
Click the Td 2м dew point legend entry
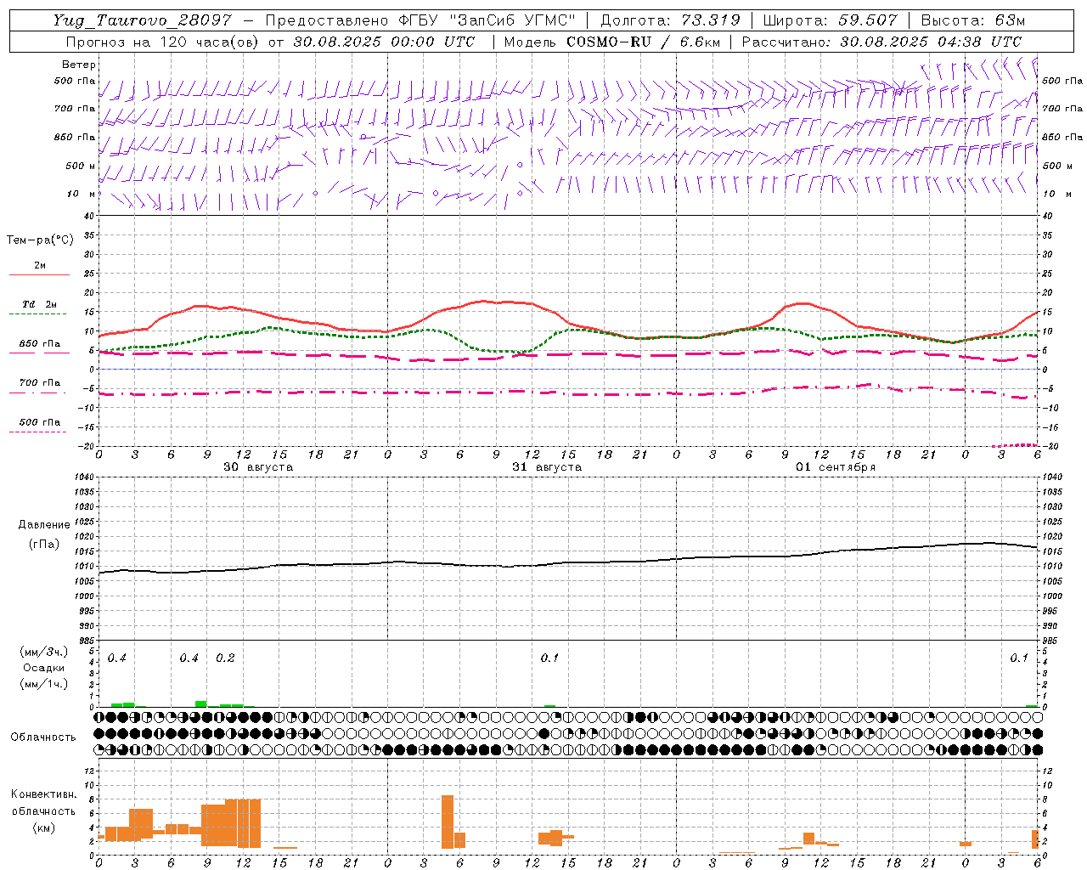(x=39, y=304)
